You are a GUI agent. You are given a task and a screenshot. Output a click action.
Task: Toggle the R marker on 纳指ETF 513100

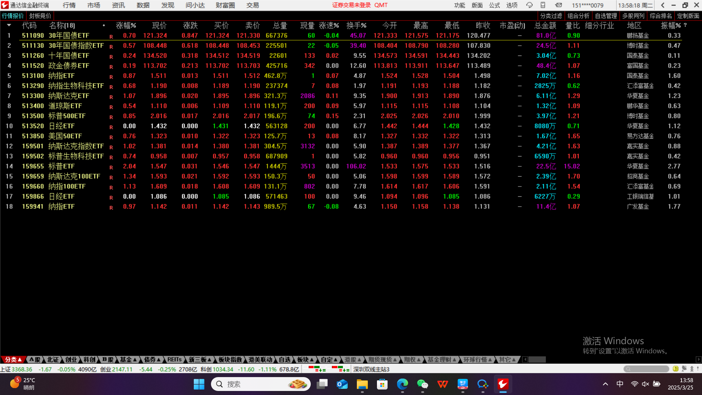(111, 77)
